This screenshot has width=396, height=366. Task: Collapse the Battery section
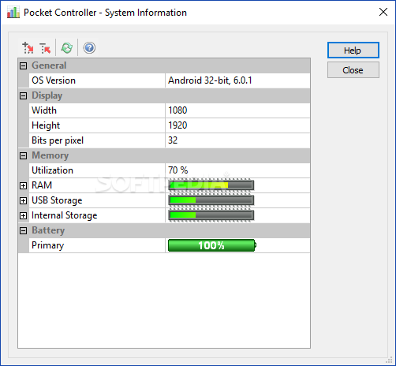tap(23, 230)
